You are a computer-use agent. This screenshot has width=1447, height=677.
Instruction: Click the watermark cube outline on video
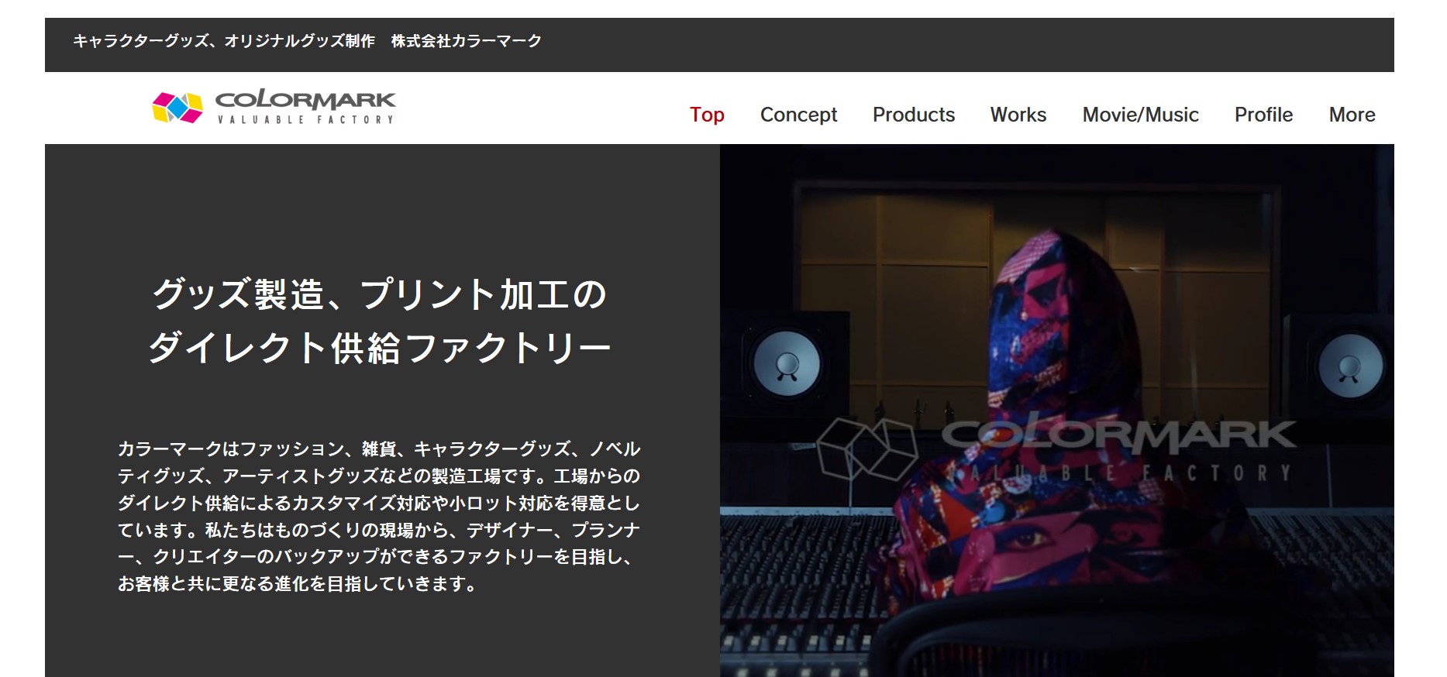click(x=867, y=449)
